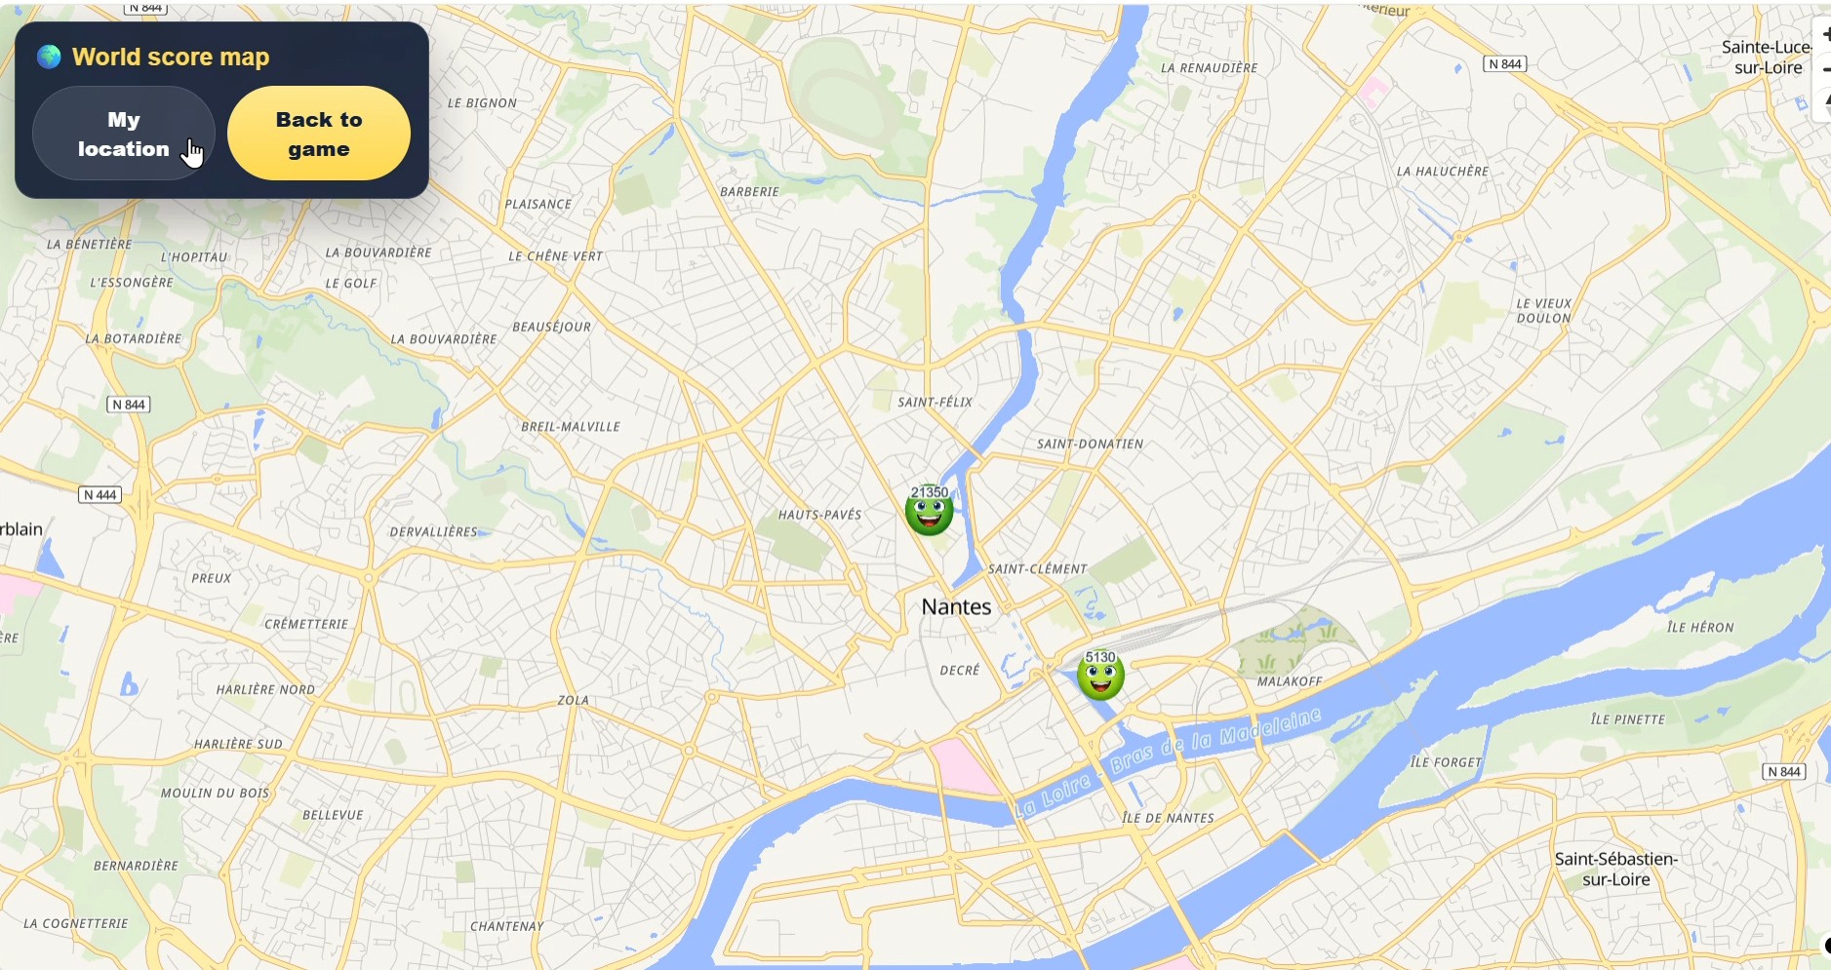Select the smiley marker with score 21350

[x=929, y=510]
